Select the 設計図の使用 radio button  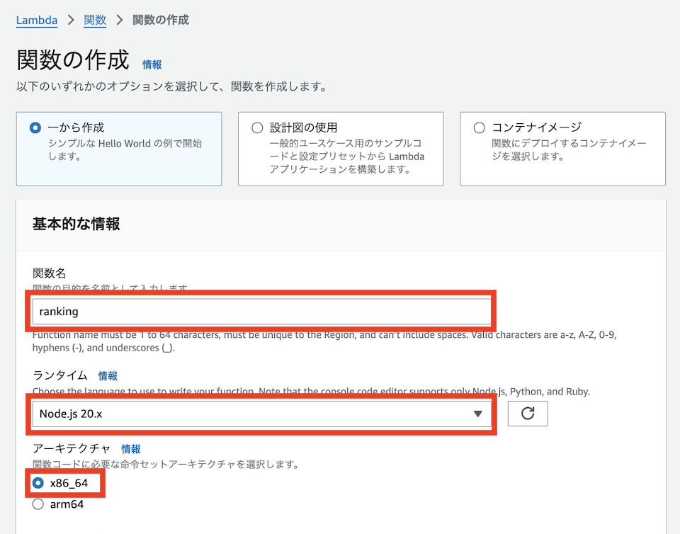click(x=257, y=128)
